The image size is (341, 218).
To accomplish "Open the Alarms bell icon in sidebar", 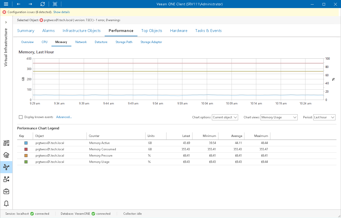I will 6,203.
